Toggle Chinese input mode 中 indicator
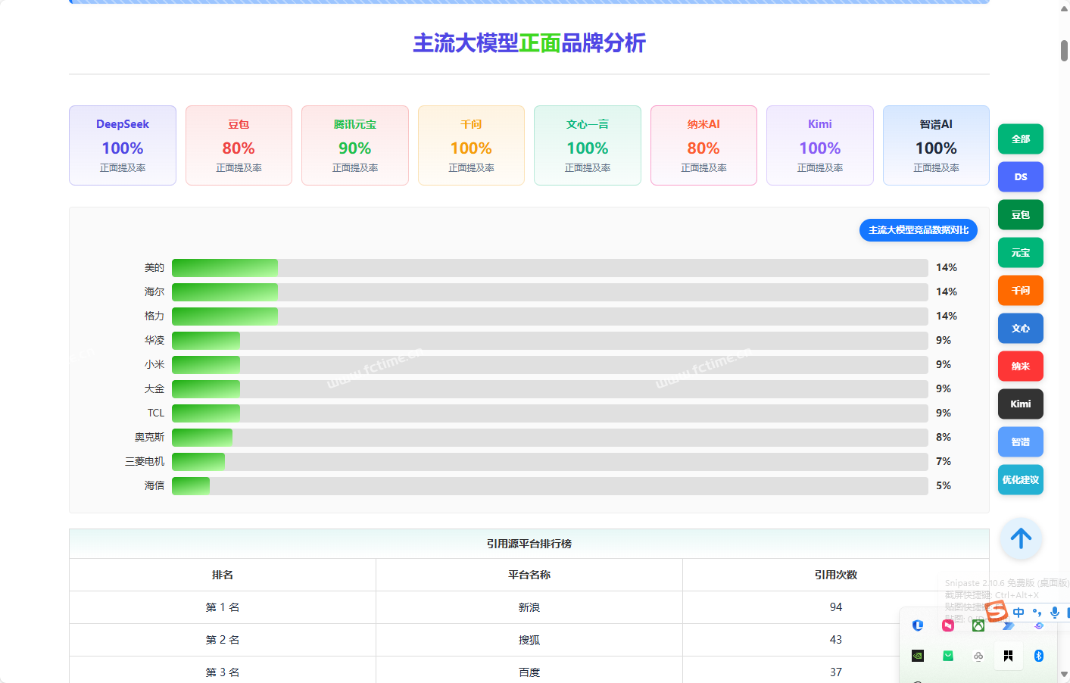This screenshot has width=1070, height=683. pyautogui.click(x=1019, y=612)
